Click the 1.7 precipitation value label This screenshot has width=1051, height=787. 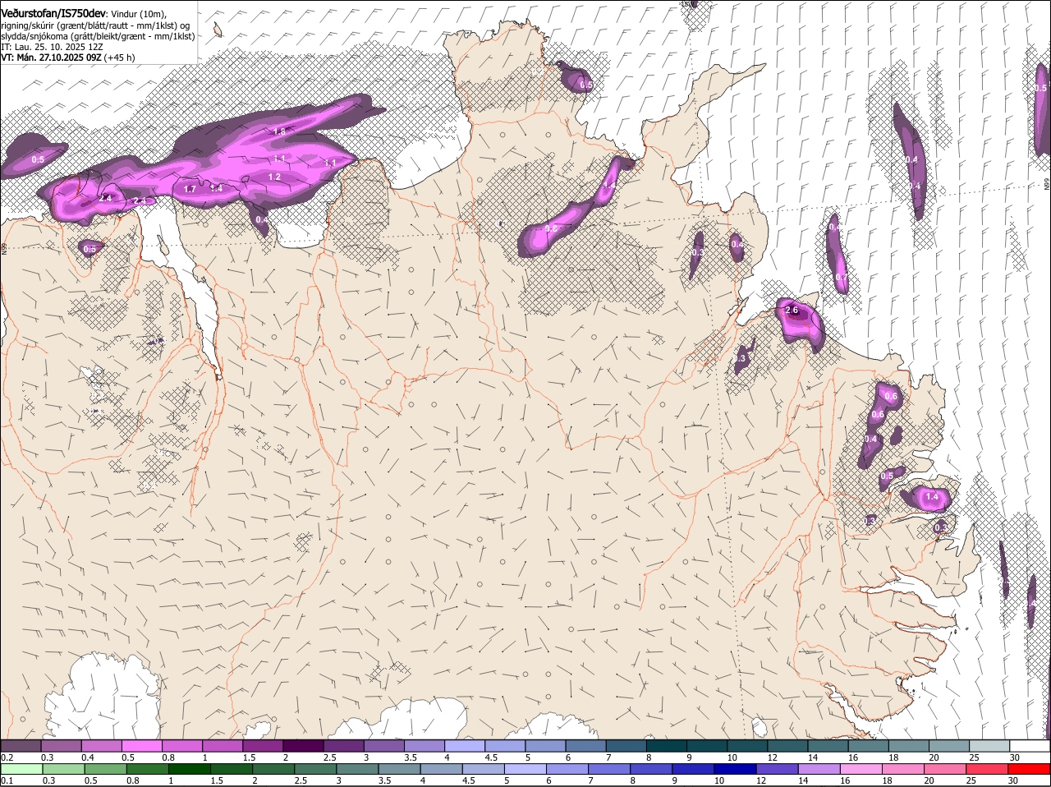[x=190, y=189]
